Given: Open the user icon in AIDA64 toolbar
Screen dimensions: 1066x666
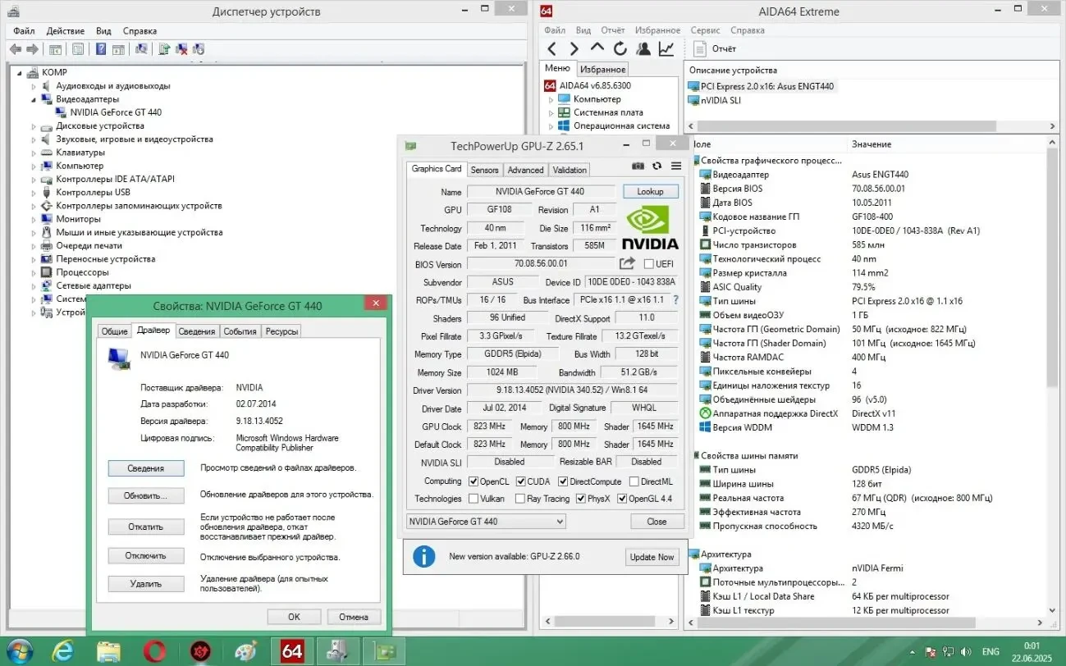Looking at the screenshot, I should (643, 49).
